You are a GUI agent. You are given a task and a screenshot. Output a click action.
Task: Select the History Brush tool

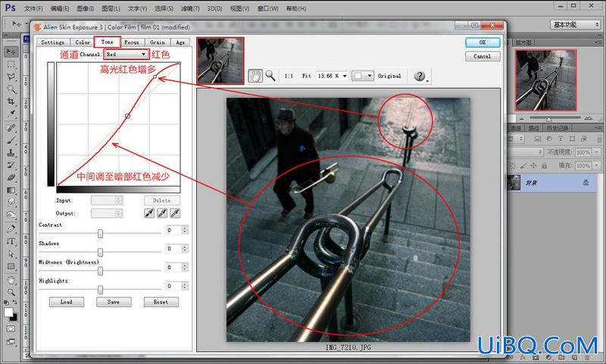pos(11,165)
